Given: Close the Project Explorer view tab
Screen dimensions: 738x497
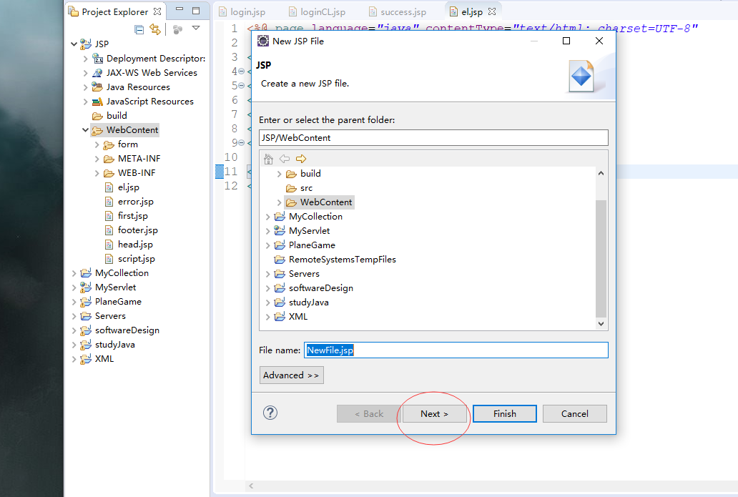Looking at the screenshot, I should (x=157, y=11).
